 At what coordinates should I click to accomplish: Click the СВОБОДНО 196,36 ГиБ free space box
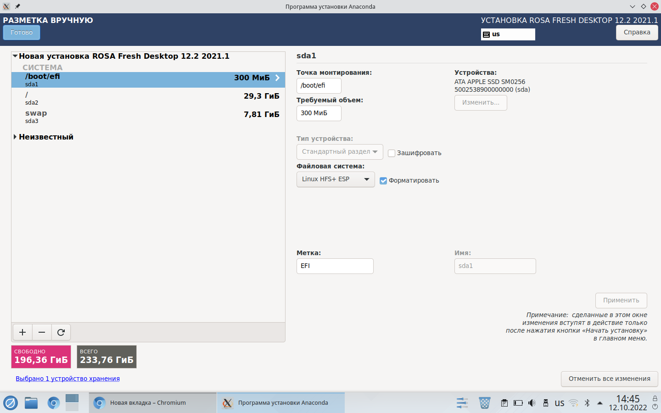[41, 357]
